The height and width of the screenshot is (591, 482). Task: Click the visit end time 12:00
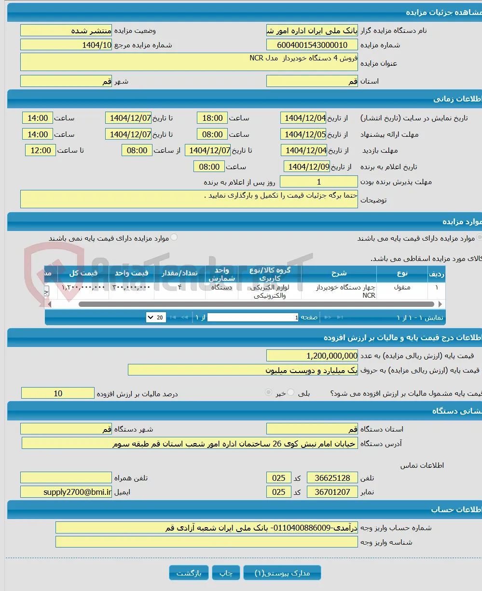point(41,150)
